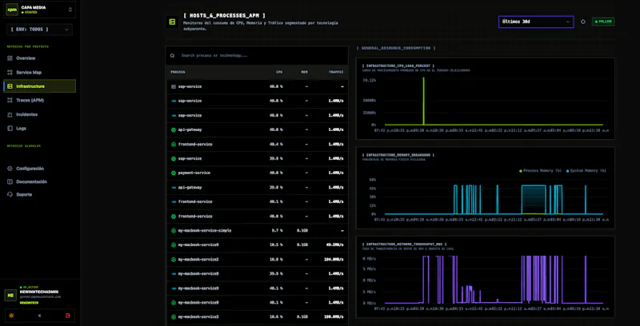The image size is (640, 326).
Task: Select the my-macbook-service2 process name
Action: (198, 260)
